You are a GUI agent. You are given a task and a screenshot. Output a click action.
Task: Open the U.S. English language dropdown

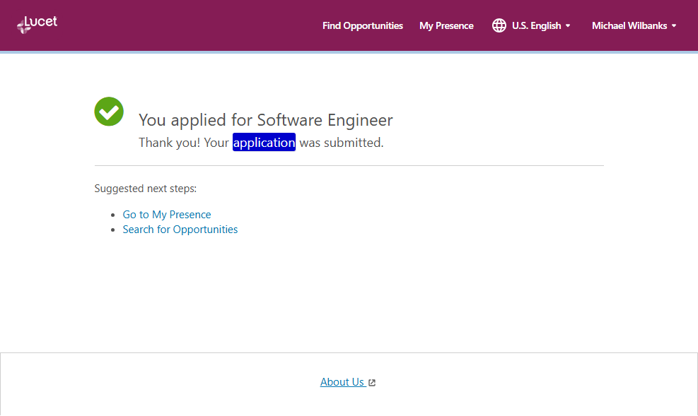[x=536, y=25]
